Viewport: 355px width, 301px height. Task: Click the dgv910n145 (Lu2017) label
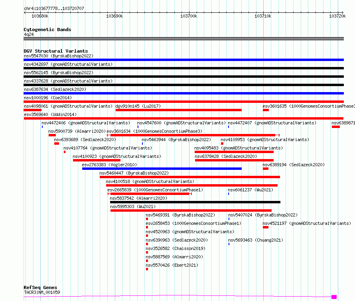[x=138, y=106]
